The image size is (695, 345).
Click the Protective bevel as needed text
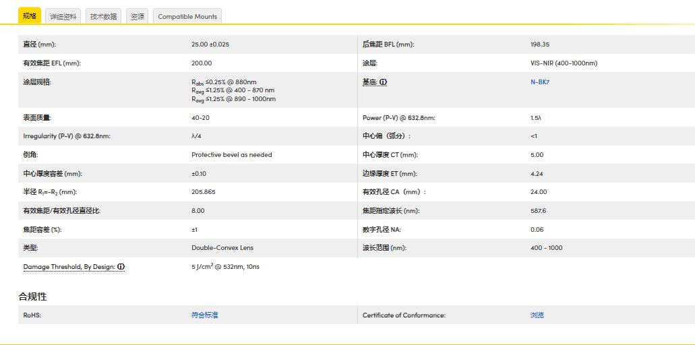click(x=232, y=154)
